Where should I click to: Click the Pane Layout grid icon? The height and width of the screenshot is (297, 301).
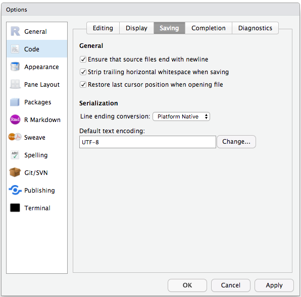tap(15, 84)
